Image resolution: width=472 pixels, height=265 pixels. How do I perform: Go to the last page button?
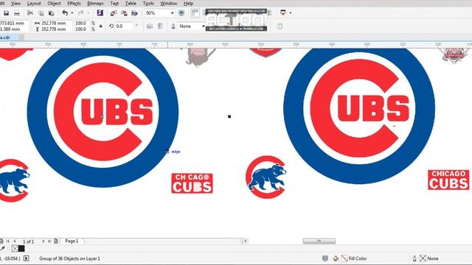[49, 241]
